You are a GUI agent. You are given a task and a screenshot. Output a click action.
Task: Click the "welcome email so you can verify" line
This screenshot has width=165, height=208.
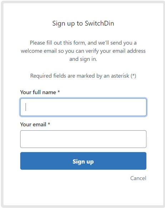point(83,51)
